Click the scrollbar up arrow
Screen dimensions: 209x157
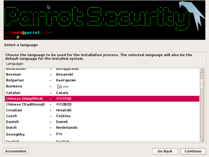tap(202, 70)
